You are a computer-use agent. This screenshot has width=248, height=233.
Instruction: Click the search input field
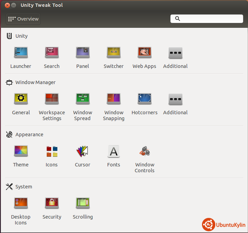pos(210,19)
